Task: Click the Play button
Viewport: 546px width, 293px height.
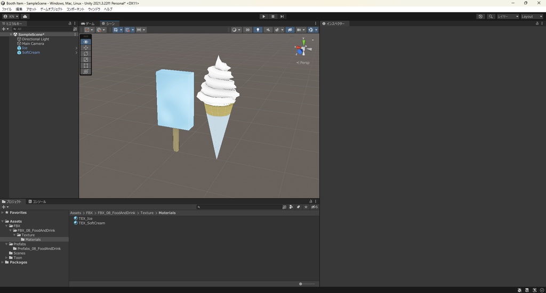Action: pos(263,17)
